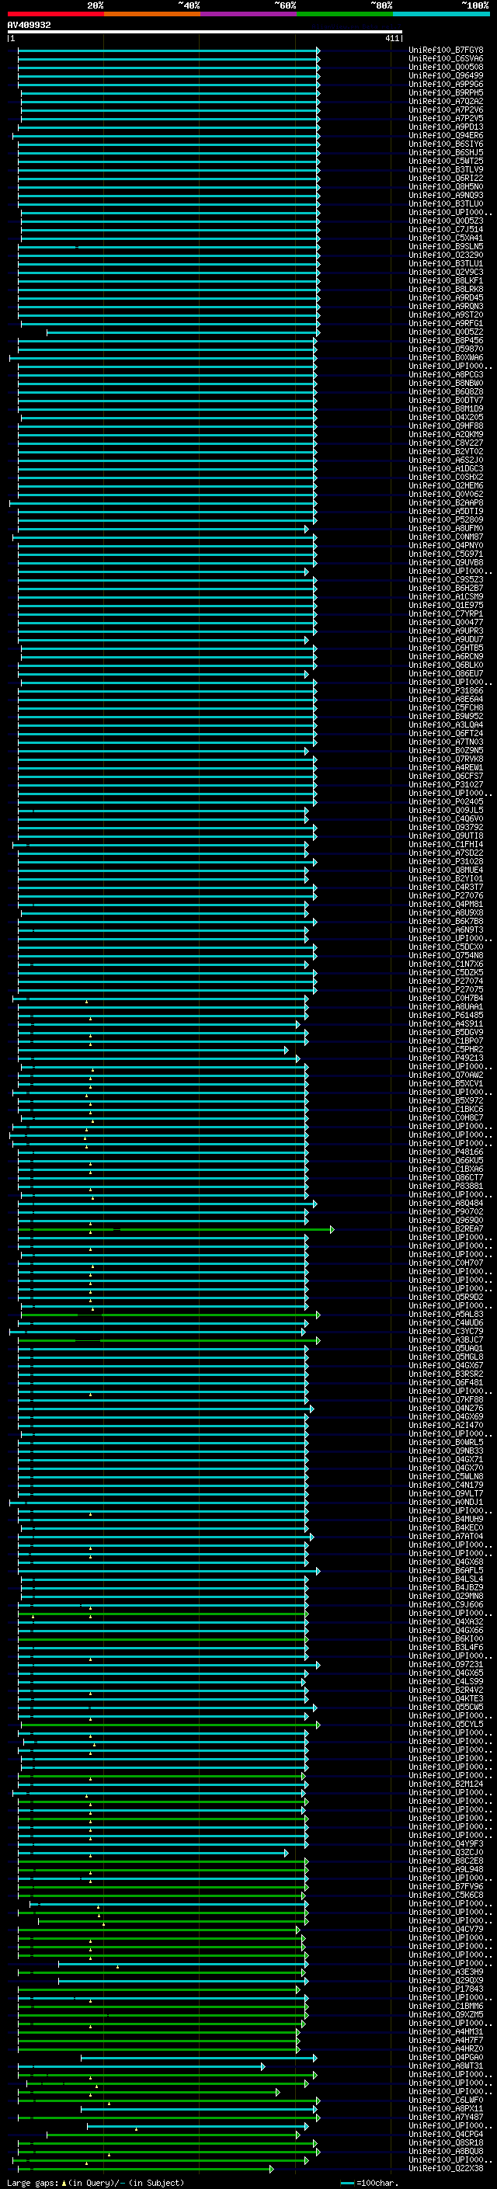Open hit UniRef100_Q96499
This screenshot has width=497, height=2189.
pyautogui.click(x=446, y=75)
